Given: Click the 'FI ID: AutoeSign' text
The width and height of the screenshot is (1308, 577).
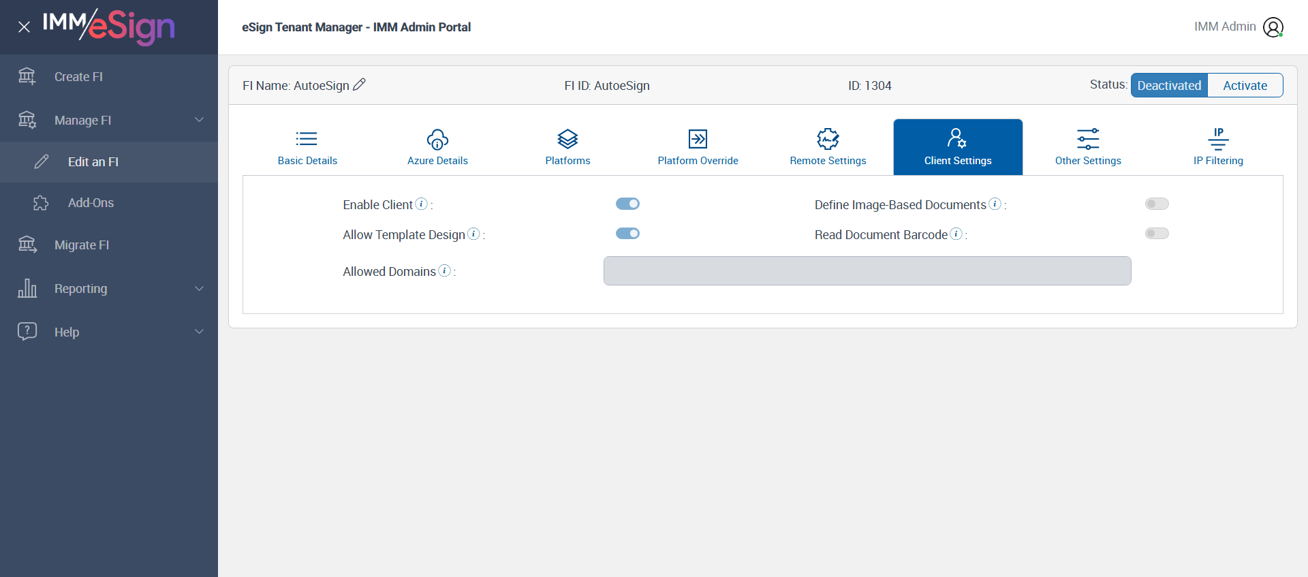Looking at the screenshot, I should tap(607, 86).
